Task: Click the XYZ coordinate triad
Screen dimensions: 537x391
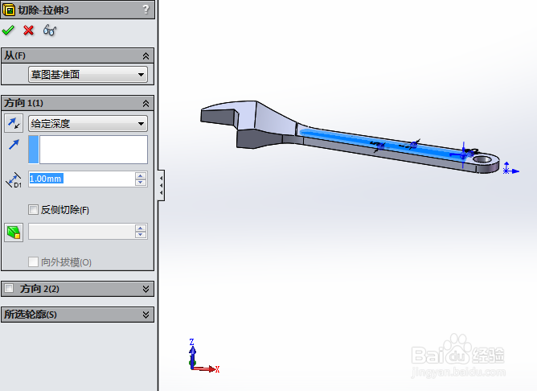Action: [x=203, y=356]
